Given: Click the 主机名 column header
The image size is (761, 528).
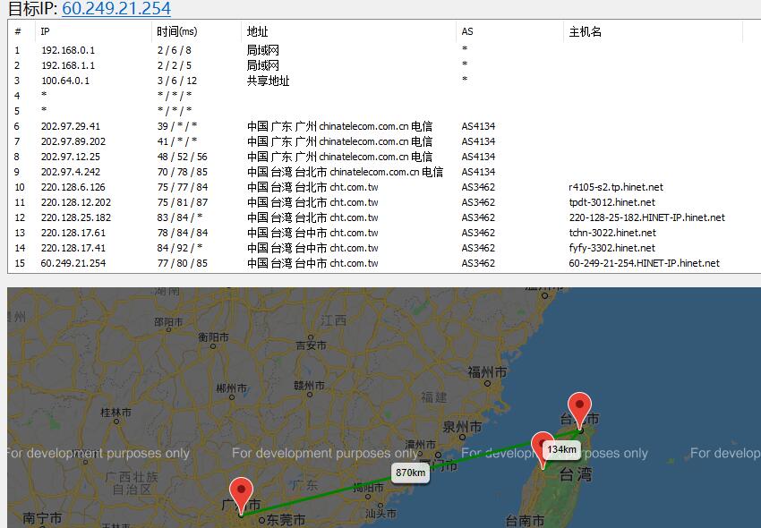Looking at the screenshot, I should (585, 31).
